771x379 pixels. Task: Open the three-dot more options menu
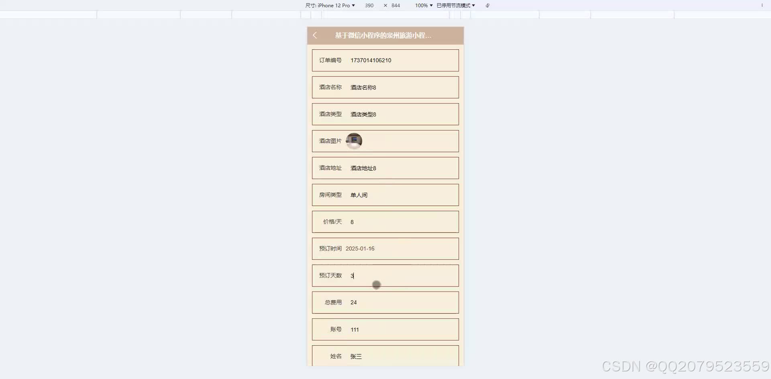762,5
